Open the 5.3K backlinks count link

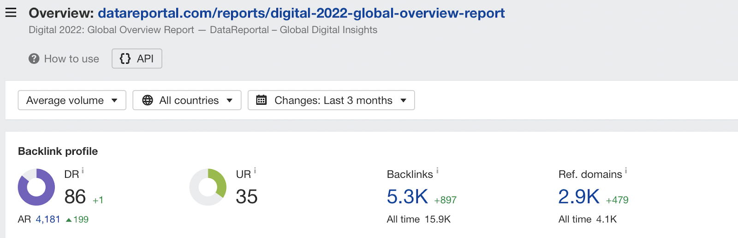[407, 197]
